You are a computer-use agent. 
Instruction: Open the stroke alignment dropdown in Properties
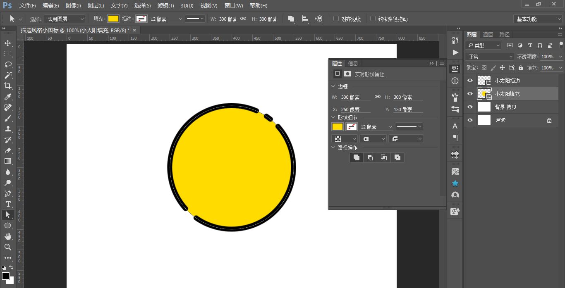(344, 139)
